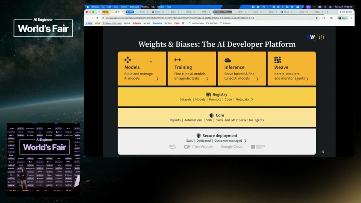Click the Secure deployment shield icon
Image resolution: width=361 pixels, height=203 pixels.
tap(199, 136)
